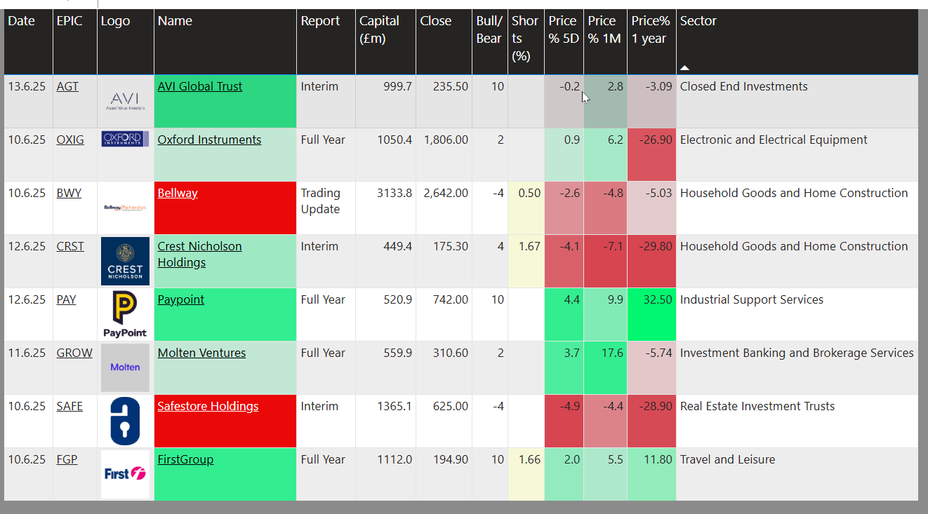Image resolution: width=928 pixels, height=514 pixels.
Task: Select the 1365.1 capital cell
Action: [x=386, y=421]
